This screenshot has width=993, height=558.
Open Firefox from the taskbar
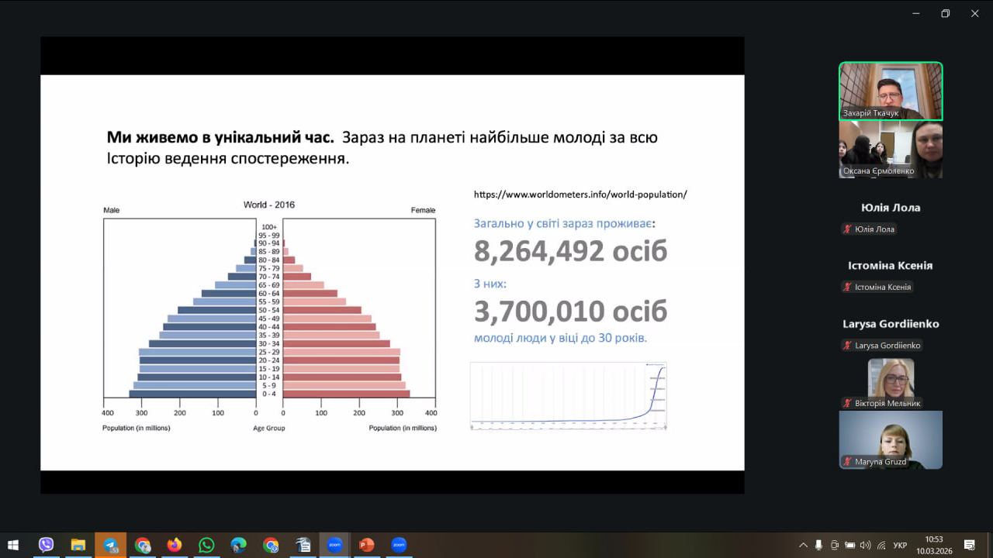coord(174,545)
